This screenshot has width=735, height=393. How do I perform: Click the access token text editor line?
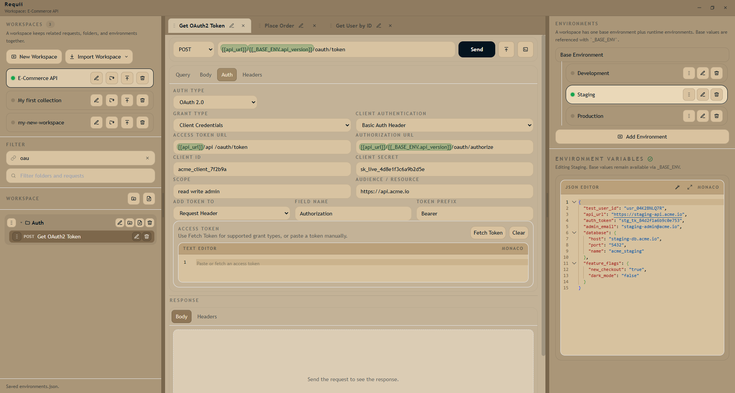tap(362, 263)
